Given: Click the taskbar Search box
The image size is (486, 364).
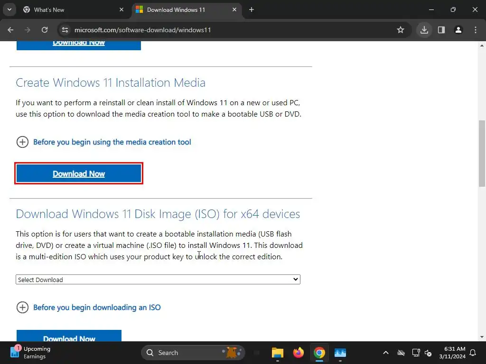Looking at the screenshot, I should [193, 353].
